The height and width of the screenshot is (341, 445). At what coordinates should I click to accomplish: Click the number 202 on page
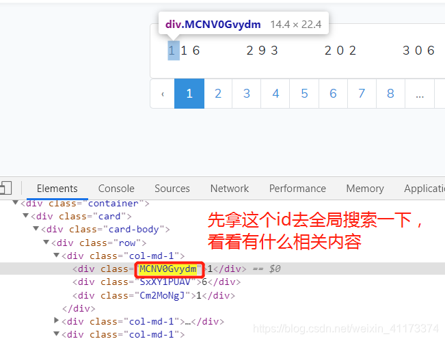[x=340, y=51]
